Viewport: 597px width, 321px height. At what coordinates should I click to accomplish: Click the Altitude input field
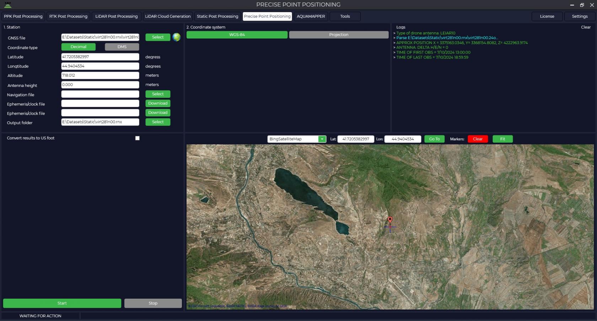point(100,75)
